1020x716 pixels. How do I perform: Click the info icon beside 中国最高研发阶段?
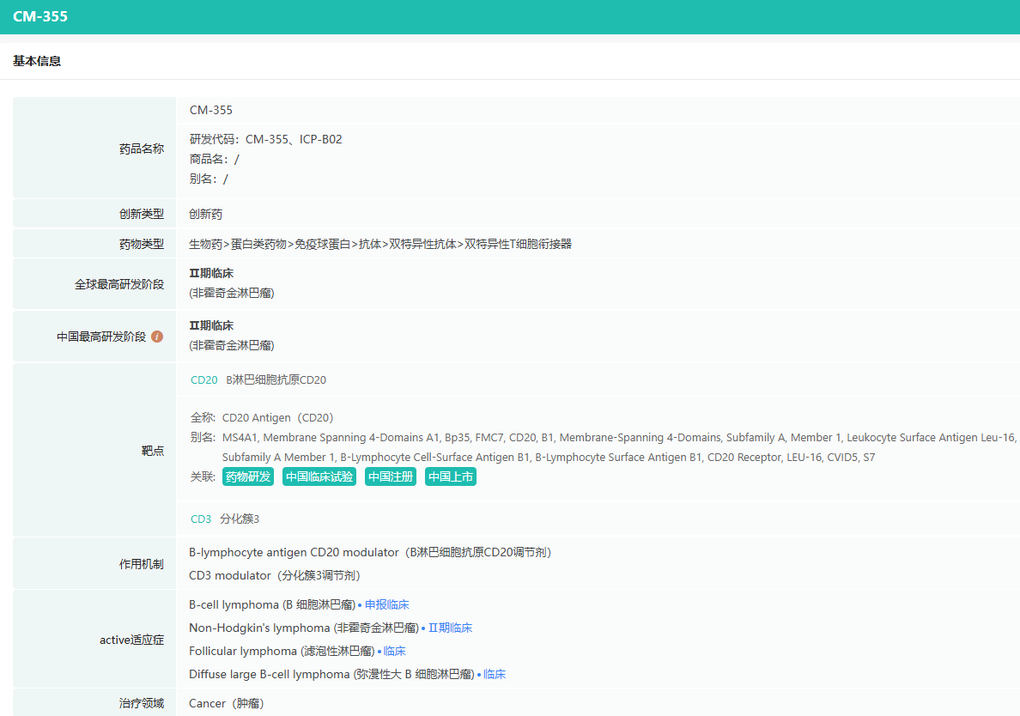coord(157,337)
